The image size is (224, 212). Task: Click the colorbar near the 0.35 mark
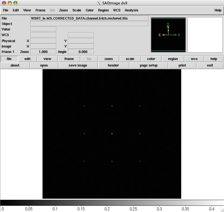186,203
